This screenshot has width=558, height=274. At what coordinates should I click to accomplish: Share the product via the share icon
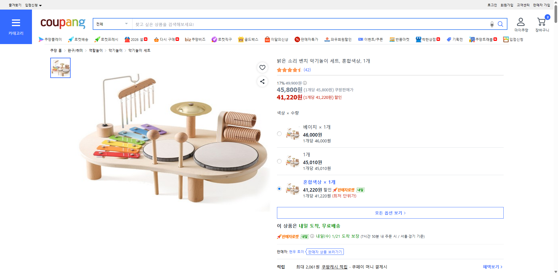(x=262, y=81)
